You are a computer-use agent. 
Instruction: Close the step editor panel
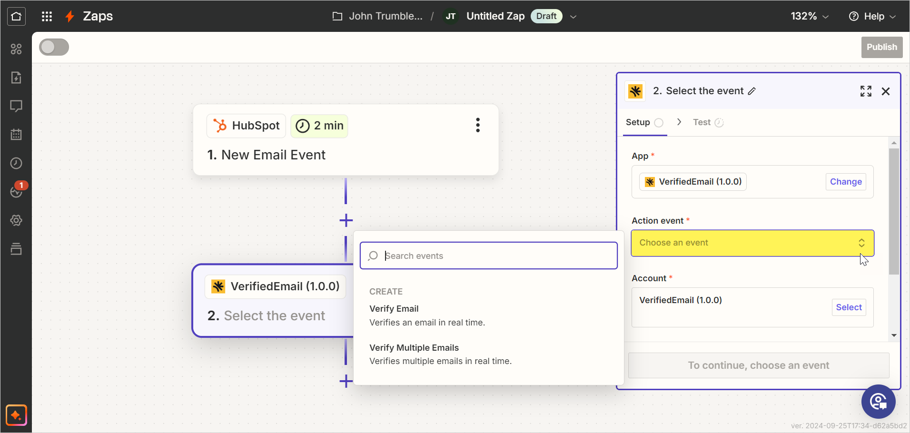click(886, 91)
